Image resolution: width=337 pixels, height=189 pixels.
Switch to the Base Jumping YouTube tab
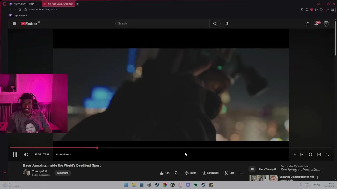coord(58,4)
